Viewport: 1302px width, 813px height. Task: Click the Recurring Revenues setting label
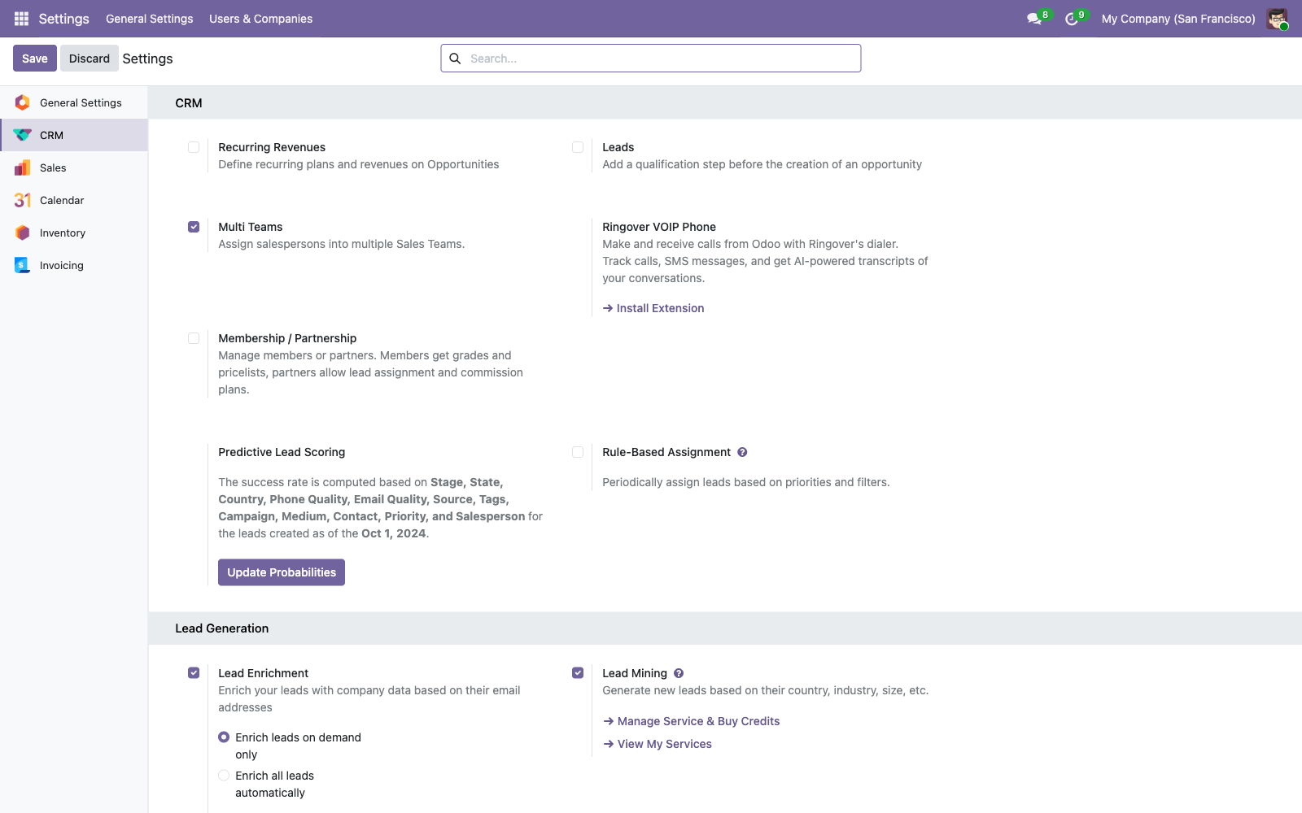[272, 147]
